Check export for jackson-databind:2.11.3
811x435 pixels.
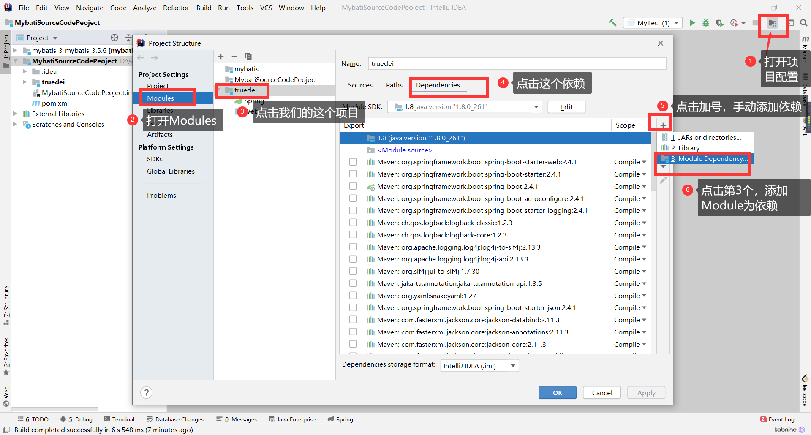353,320
